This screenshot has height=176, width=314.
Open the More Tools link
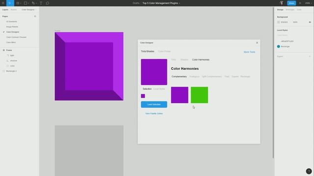coord(249,52)
